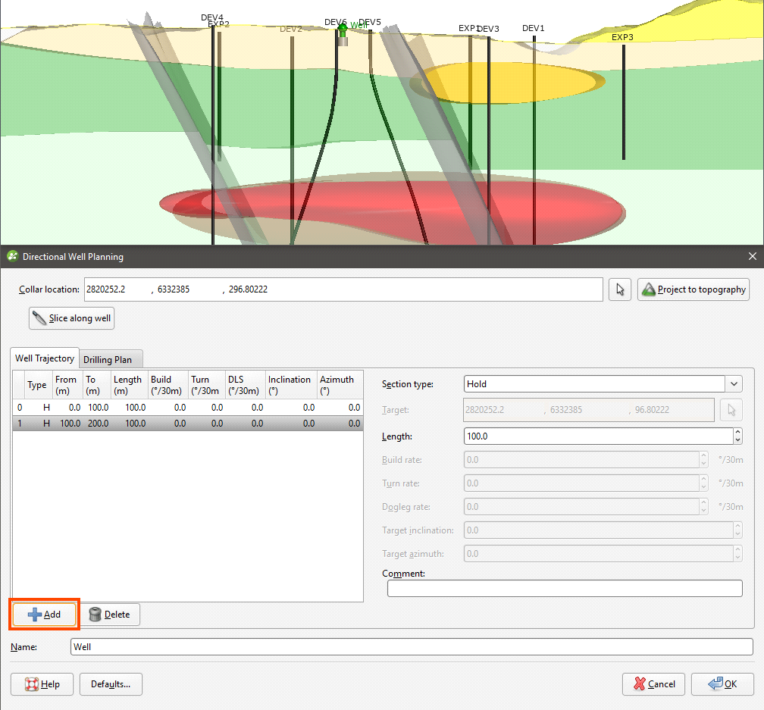This screenshot has height=710, width=764.
Task: Click the Name text field
Action: coord(411,647)
